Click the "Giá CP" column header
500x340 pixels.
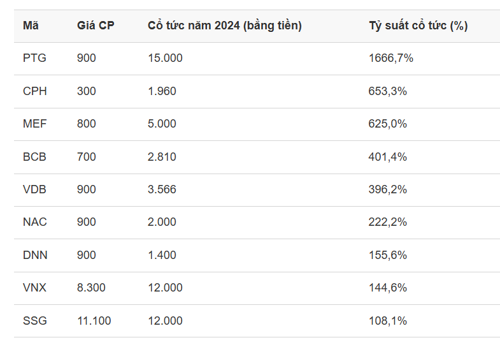(96, 26)
